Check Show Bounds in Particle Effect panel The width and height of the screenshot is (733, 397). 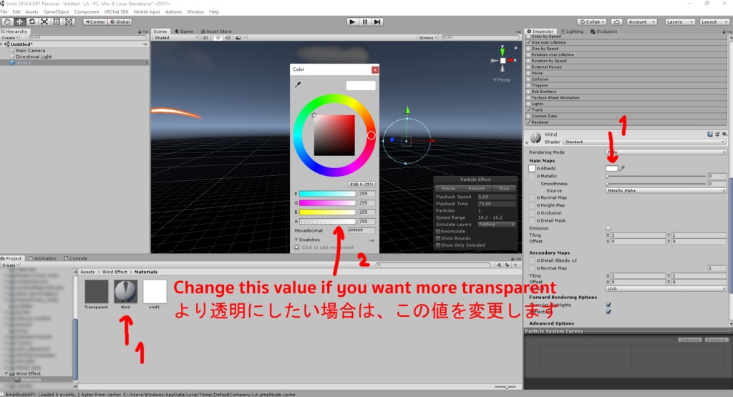(x=438, y=238)
